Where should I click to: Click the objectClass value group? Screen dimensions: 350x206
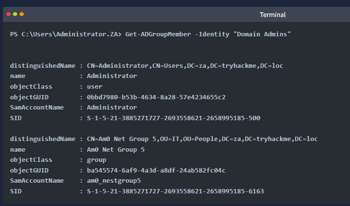pos(96,160)
